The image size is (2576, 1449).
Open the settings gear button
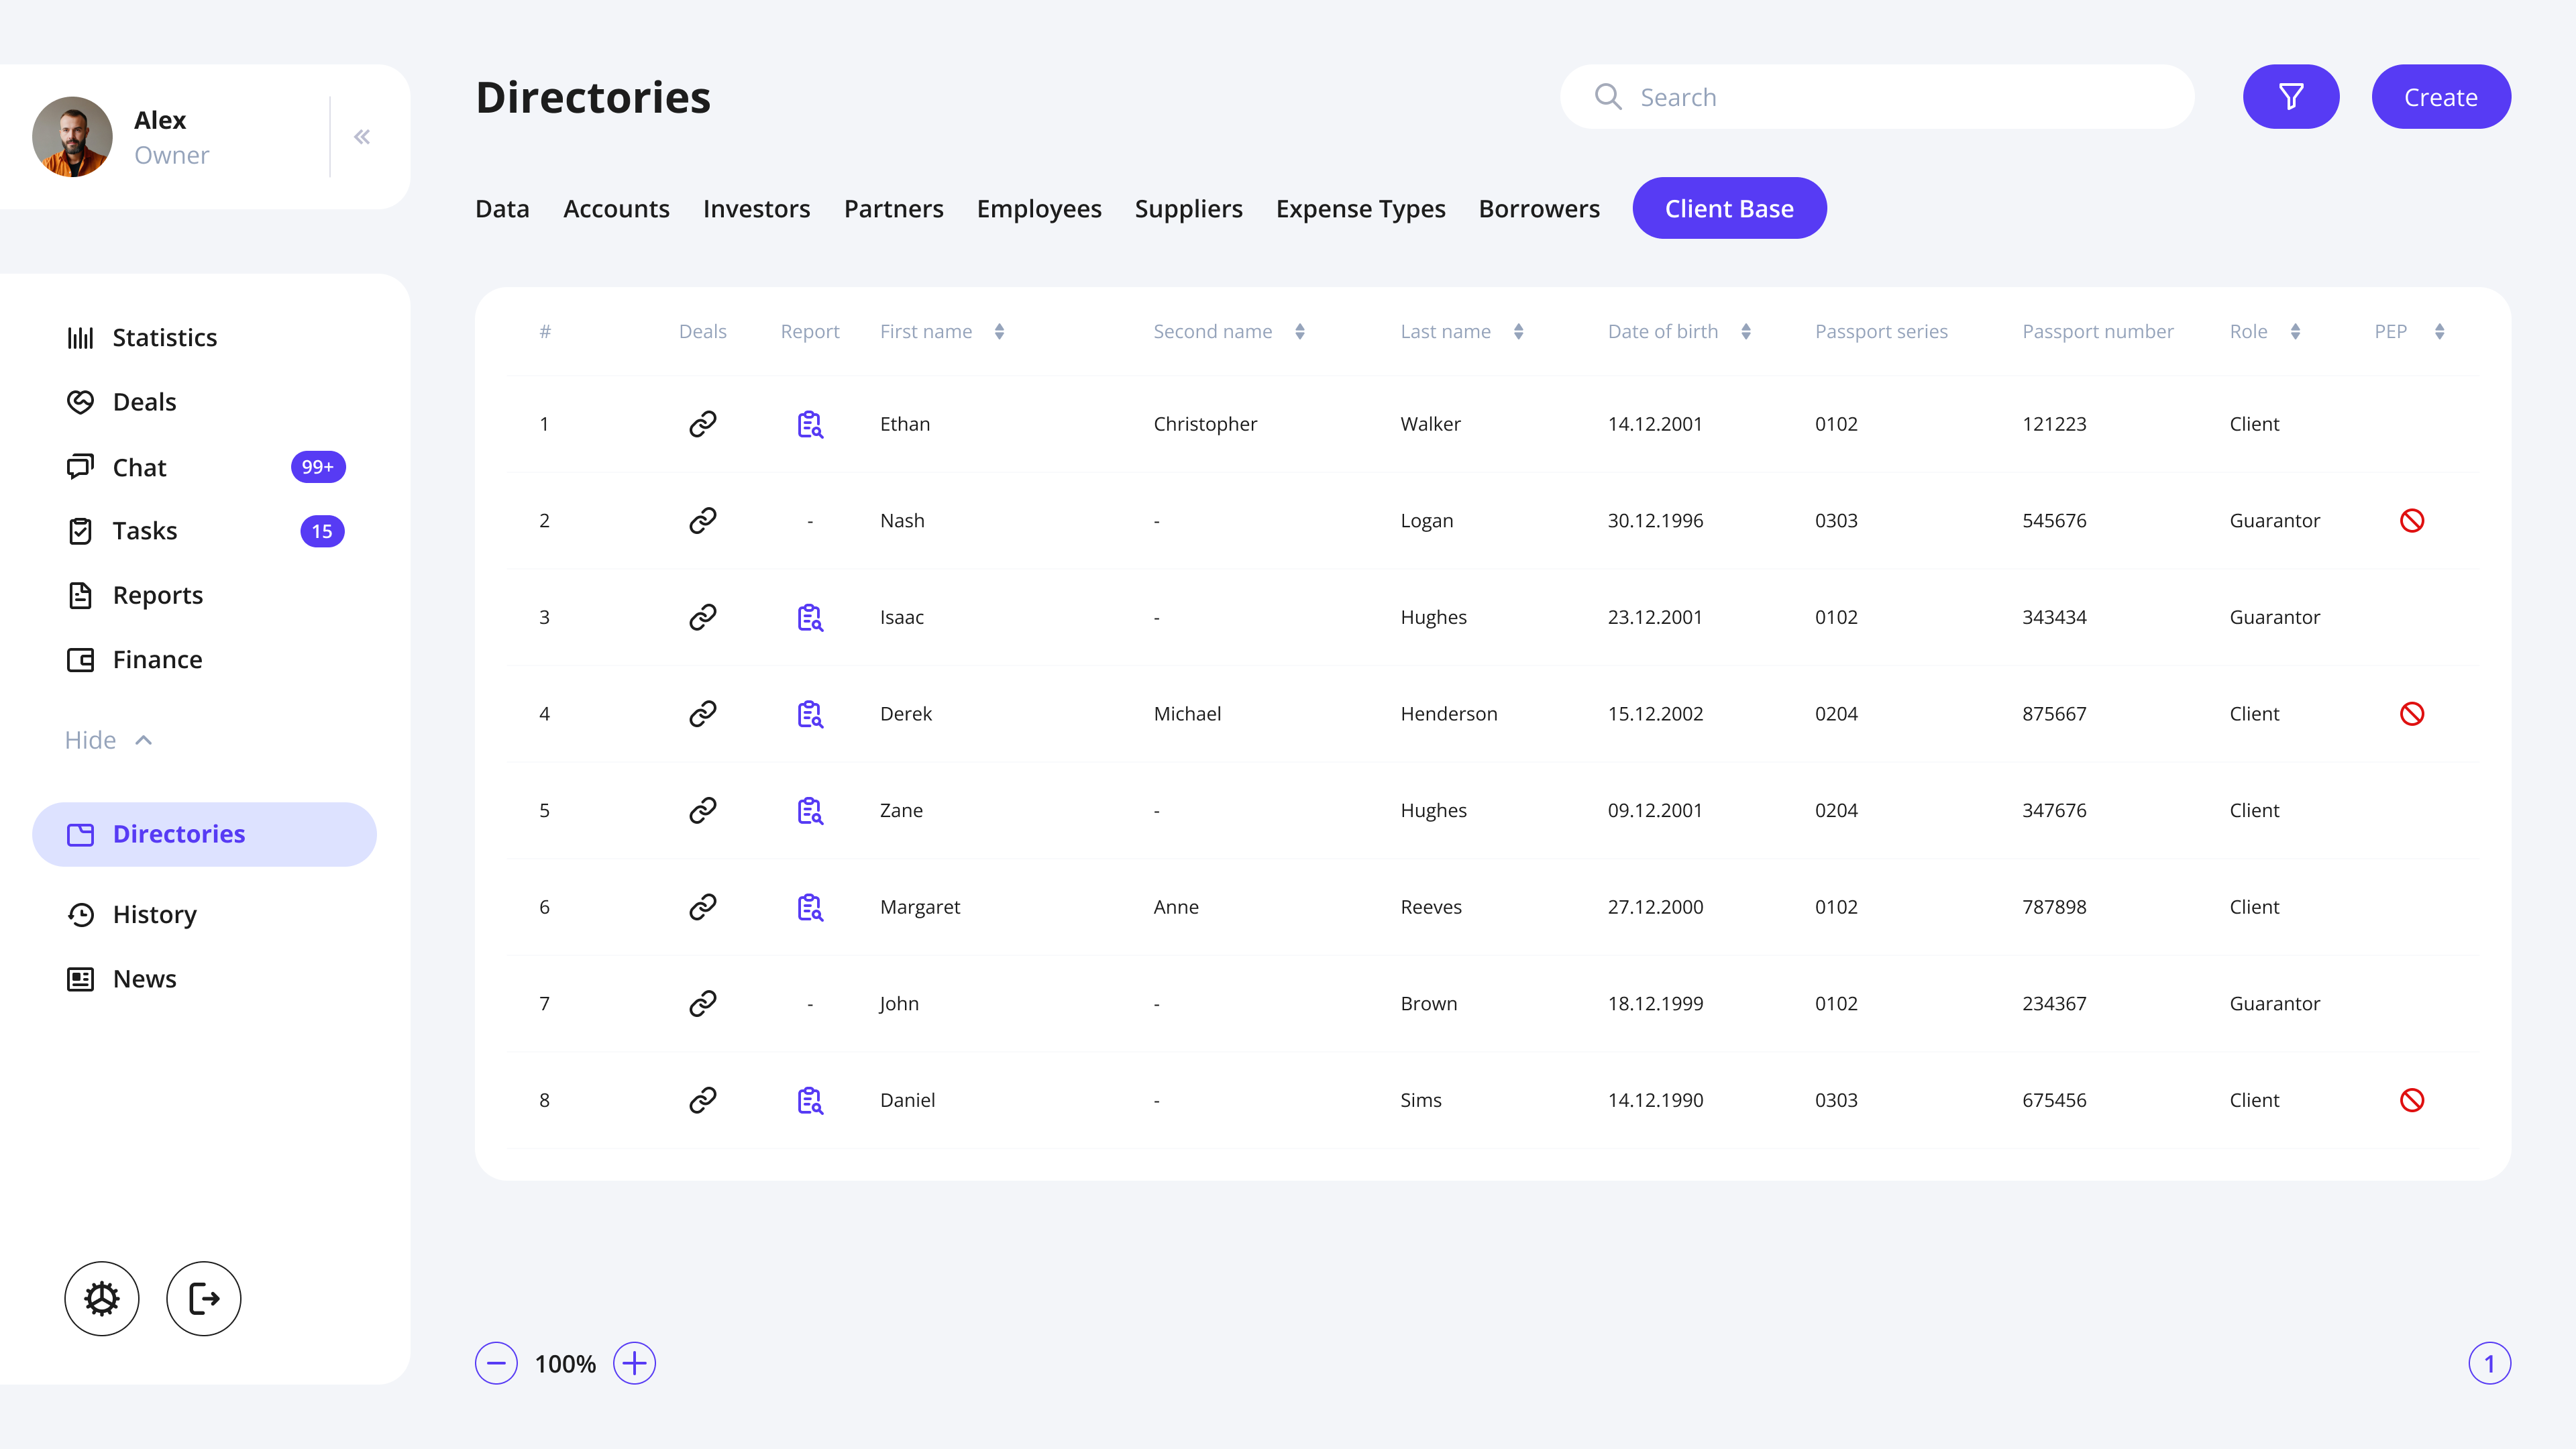click(x=102, y=1298)
